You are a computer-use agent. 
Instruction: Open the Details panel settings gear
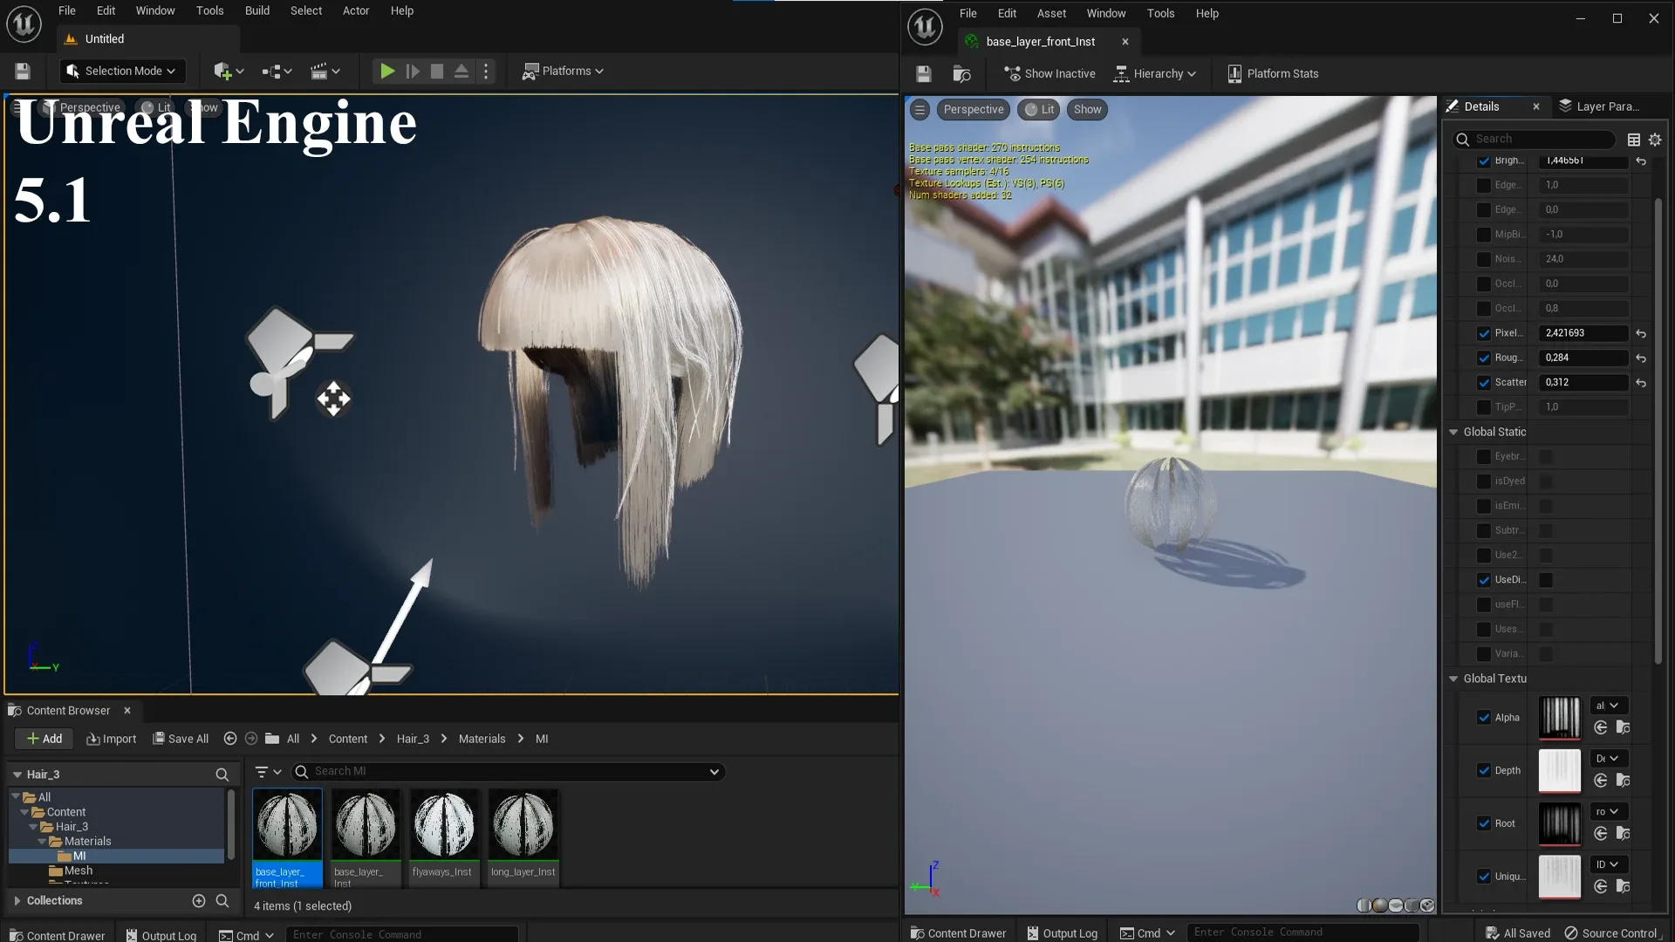pos(1655,139)
